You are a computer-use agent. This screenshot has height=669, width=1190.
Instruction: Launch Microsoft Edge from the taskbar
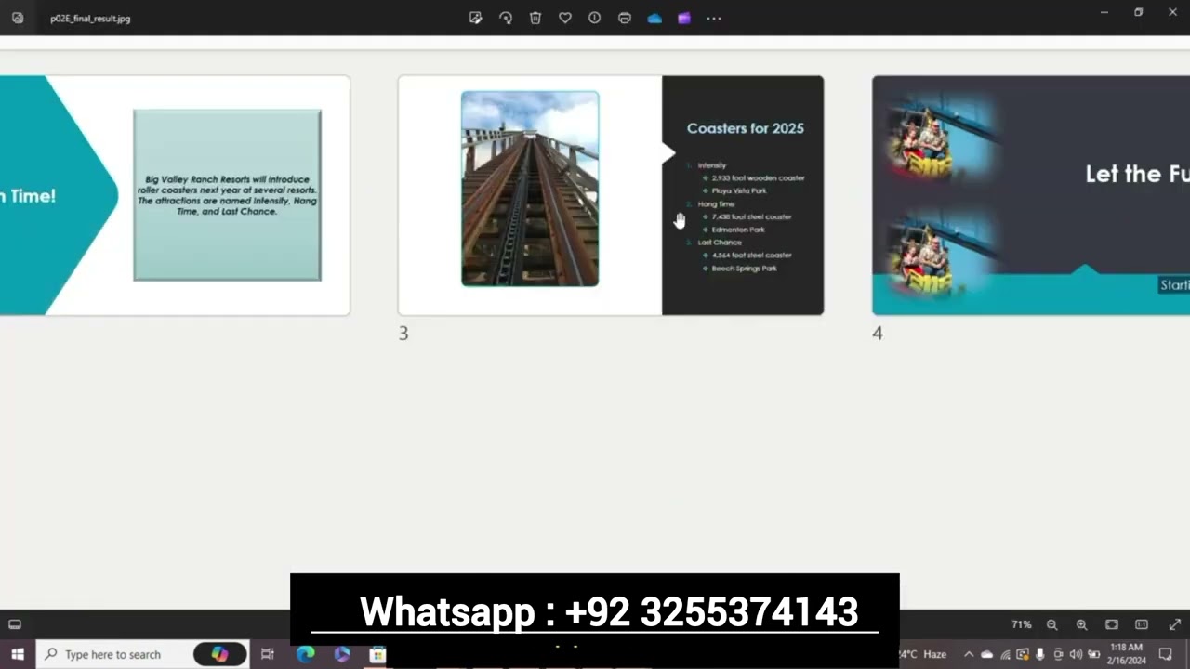coord(306,654)
